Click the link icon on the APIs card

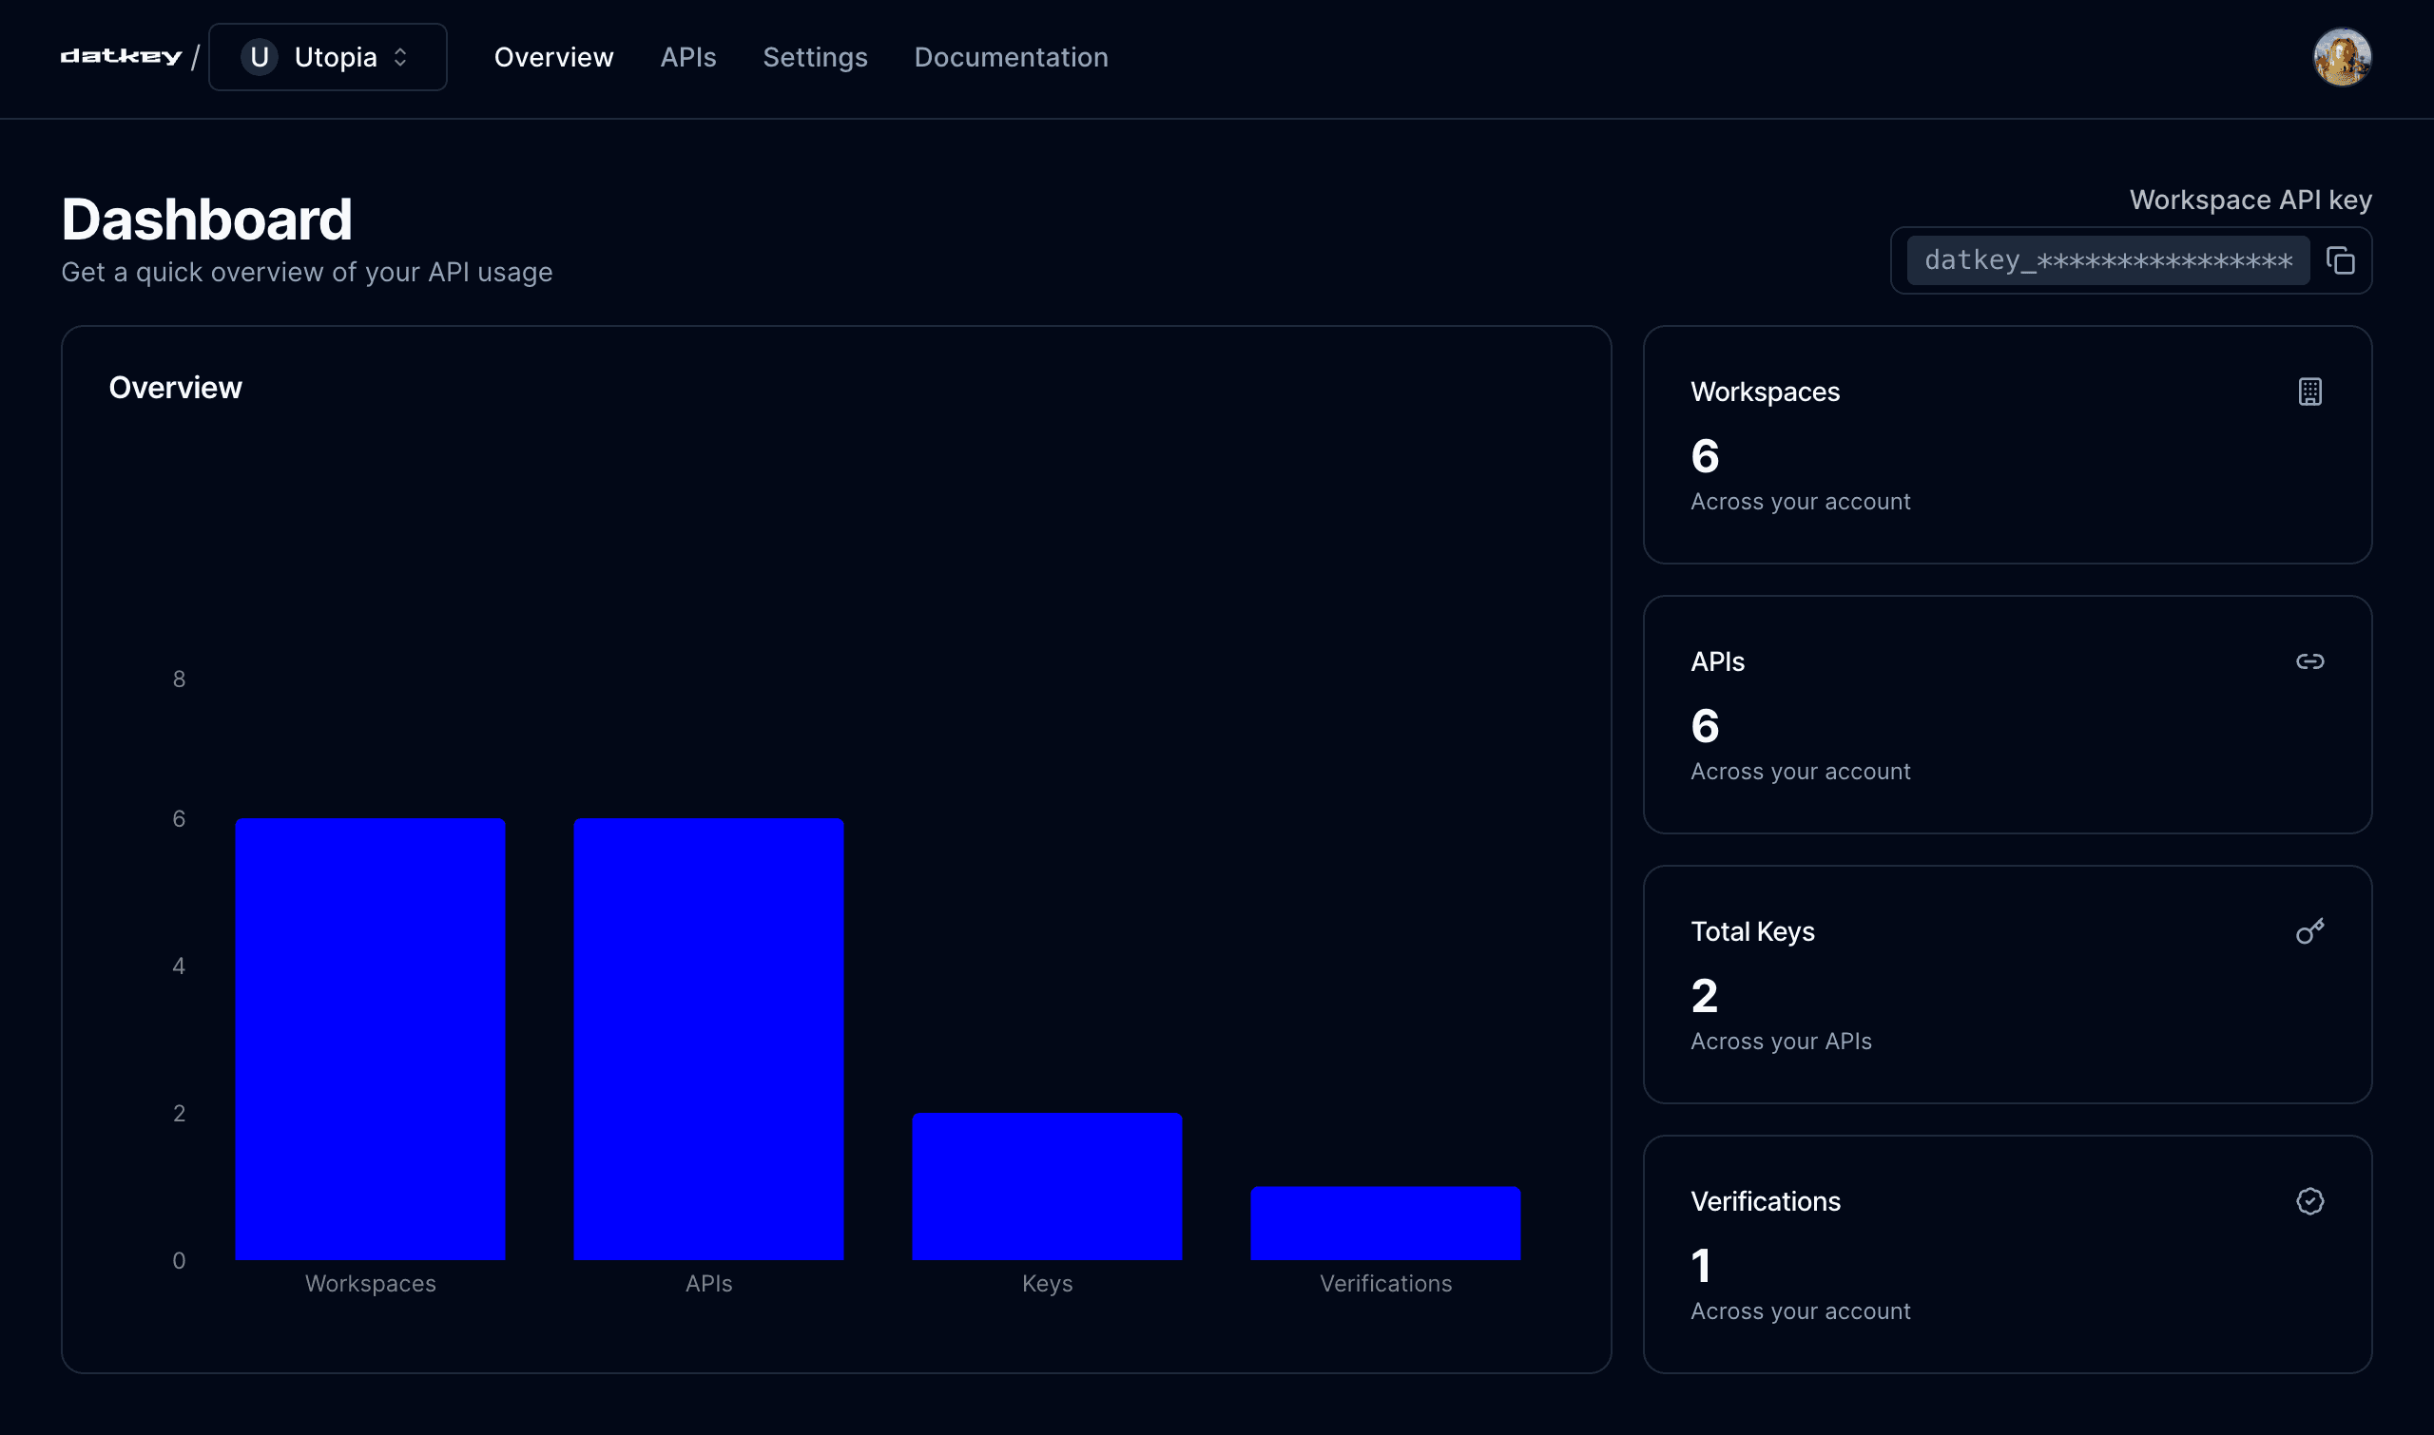tap(2310, 660)
